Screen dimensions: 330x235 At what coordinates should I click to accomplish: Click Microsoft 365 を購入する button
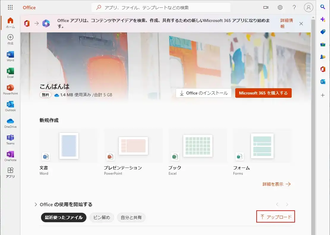[x=263, y=93]
